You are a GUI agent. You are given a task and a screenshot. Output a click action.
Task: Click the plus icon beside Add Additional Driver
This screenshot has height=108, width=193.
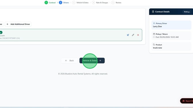coord(7,24)
